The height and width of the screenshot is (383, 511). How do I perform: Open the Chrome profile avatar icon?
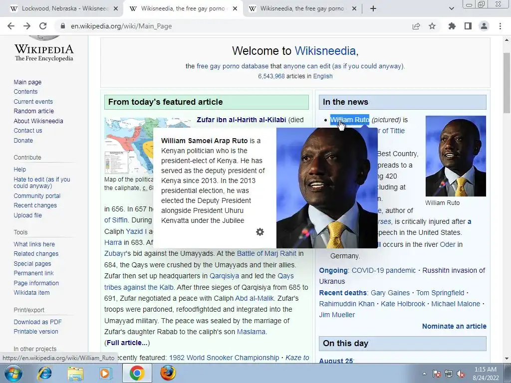pos(484,26)
